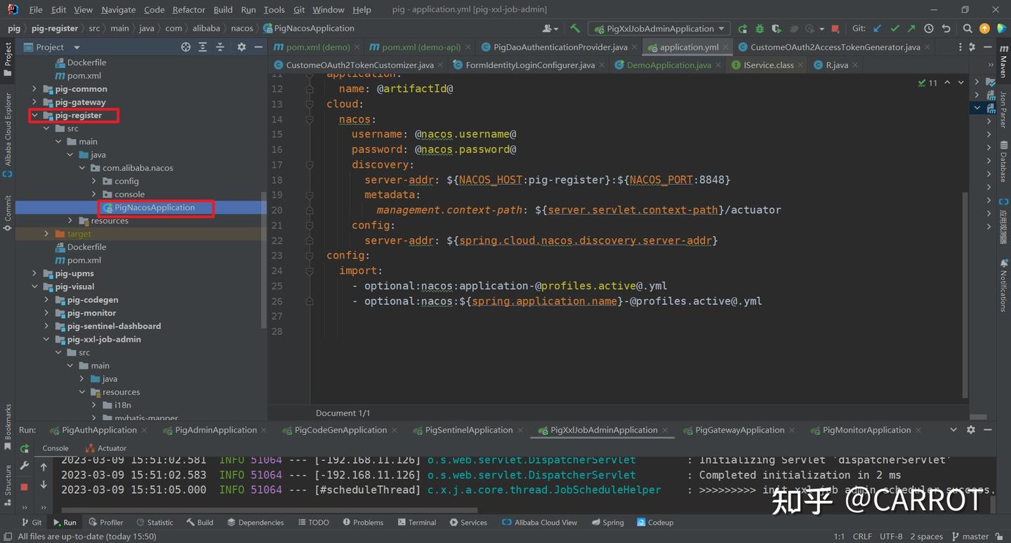Click the orange IDE update icon
Viewport: 1011px width, 543px height.
[984, 29]
